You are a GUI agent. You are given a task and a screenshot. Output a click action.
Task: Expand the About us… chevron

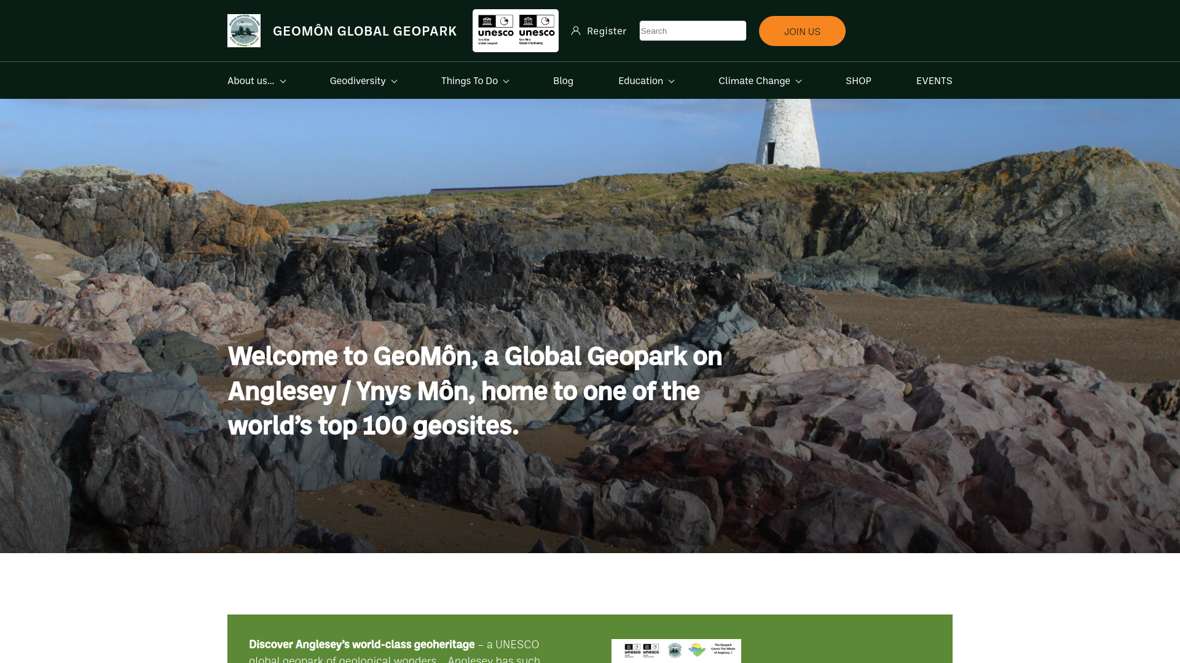click(x=283, y=81)
